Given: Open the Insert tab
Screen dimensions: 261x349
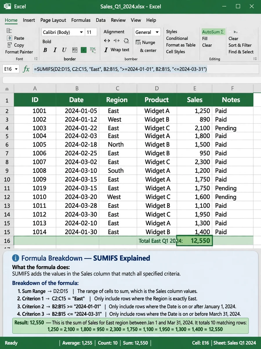Looking at the screenshot, I should coord(29,20).
